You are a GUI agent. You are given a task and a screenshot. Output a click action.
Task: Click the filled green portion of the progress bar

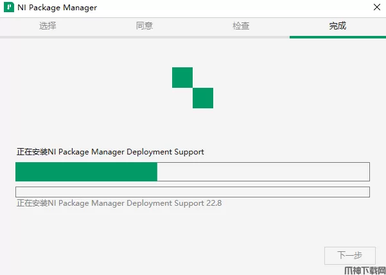[x=86, y=172]
